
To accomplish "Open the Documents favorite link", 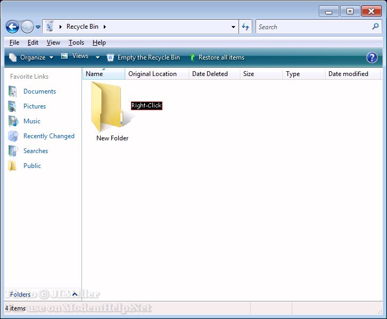I will click(40, 91).
